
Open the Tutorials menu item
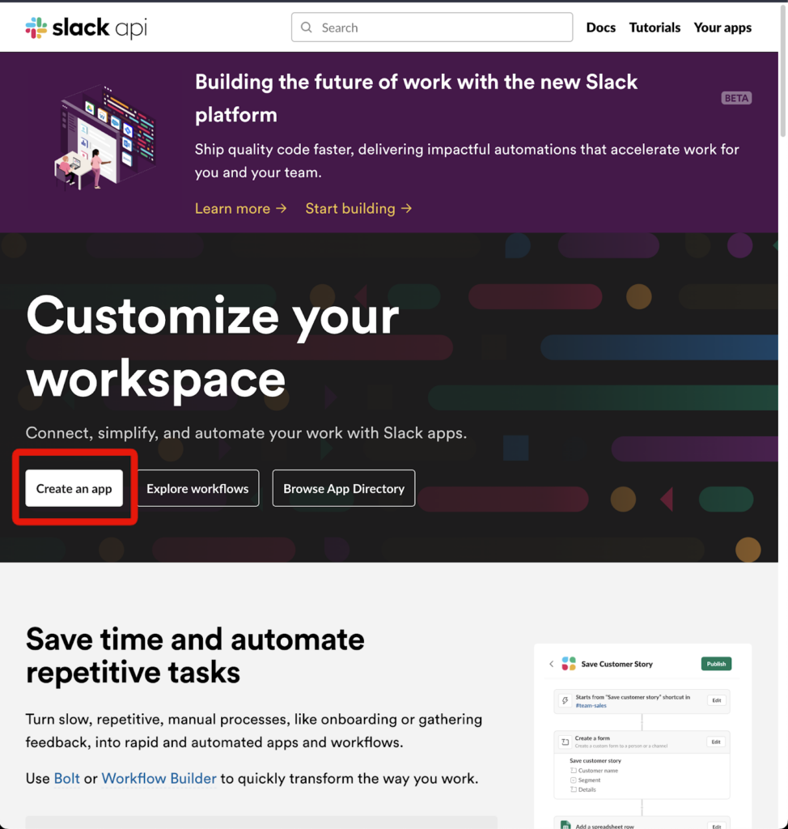[655, 28]
